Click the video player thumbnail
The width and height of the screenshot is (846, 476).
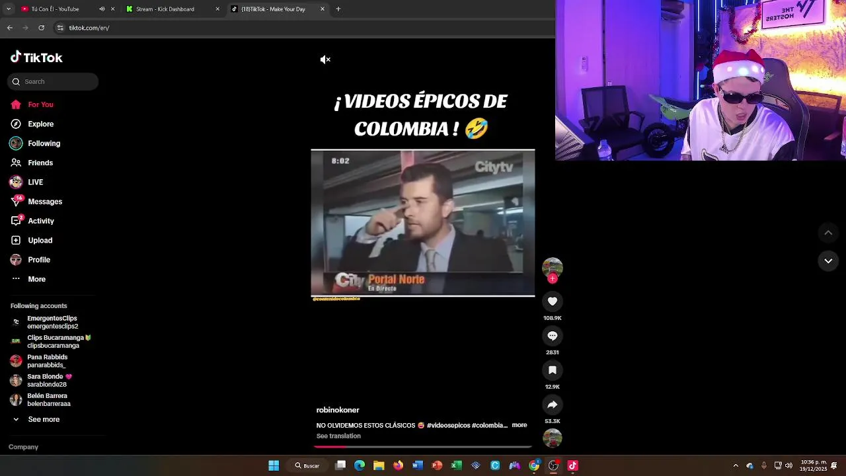pyautogui.click(x=423, y=223)
